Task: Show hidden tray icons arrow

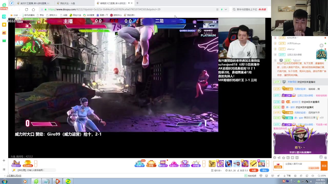Action: 295,181
